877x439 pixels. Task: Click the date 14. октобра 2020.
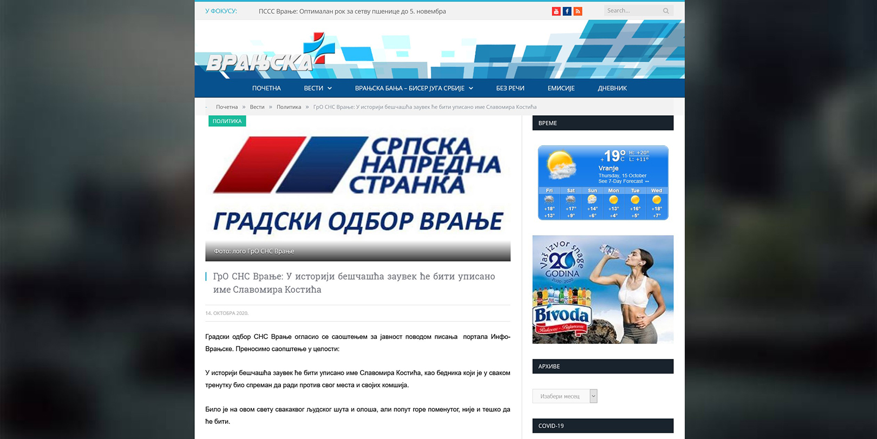tap(227, 313)
